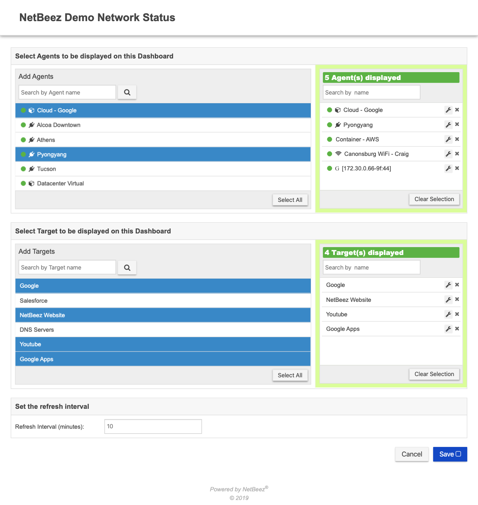This screenshot has width=478, height=505.
Task: Click Cloud - Google in displayed agents
Action: [363, 110]
